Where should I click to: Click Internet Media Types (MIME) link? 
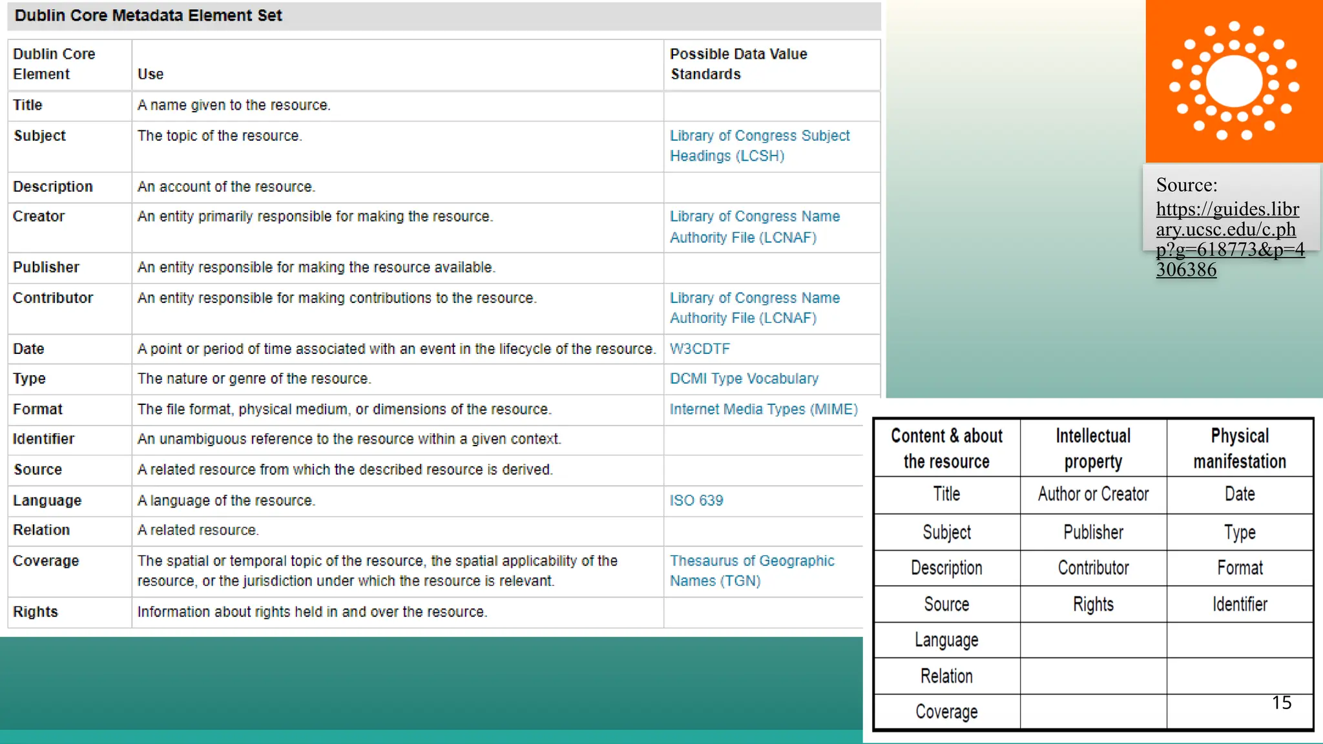763,409
